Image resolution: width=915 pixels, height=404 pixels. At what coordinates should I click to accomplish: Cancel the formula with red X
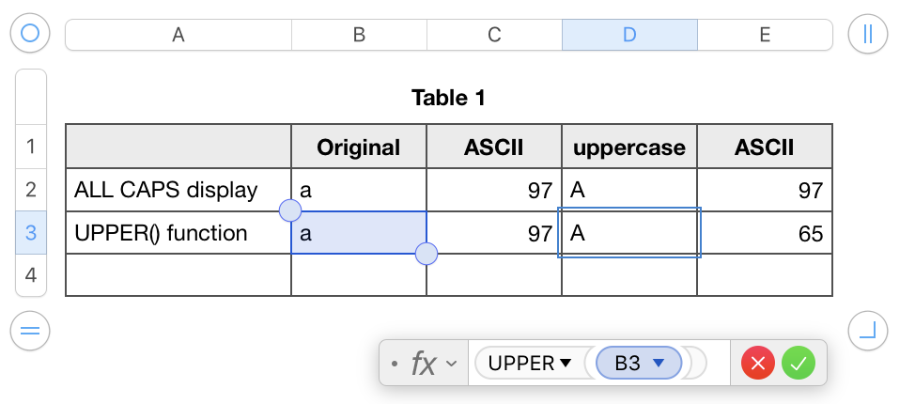[757, 363]
